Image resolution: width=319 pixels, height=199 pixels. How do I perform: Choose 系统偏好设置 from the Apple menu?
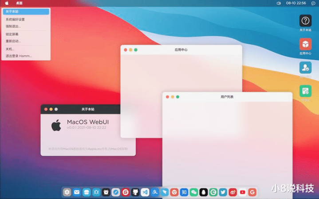point(26,19)
